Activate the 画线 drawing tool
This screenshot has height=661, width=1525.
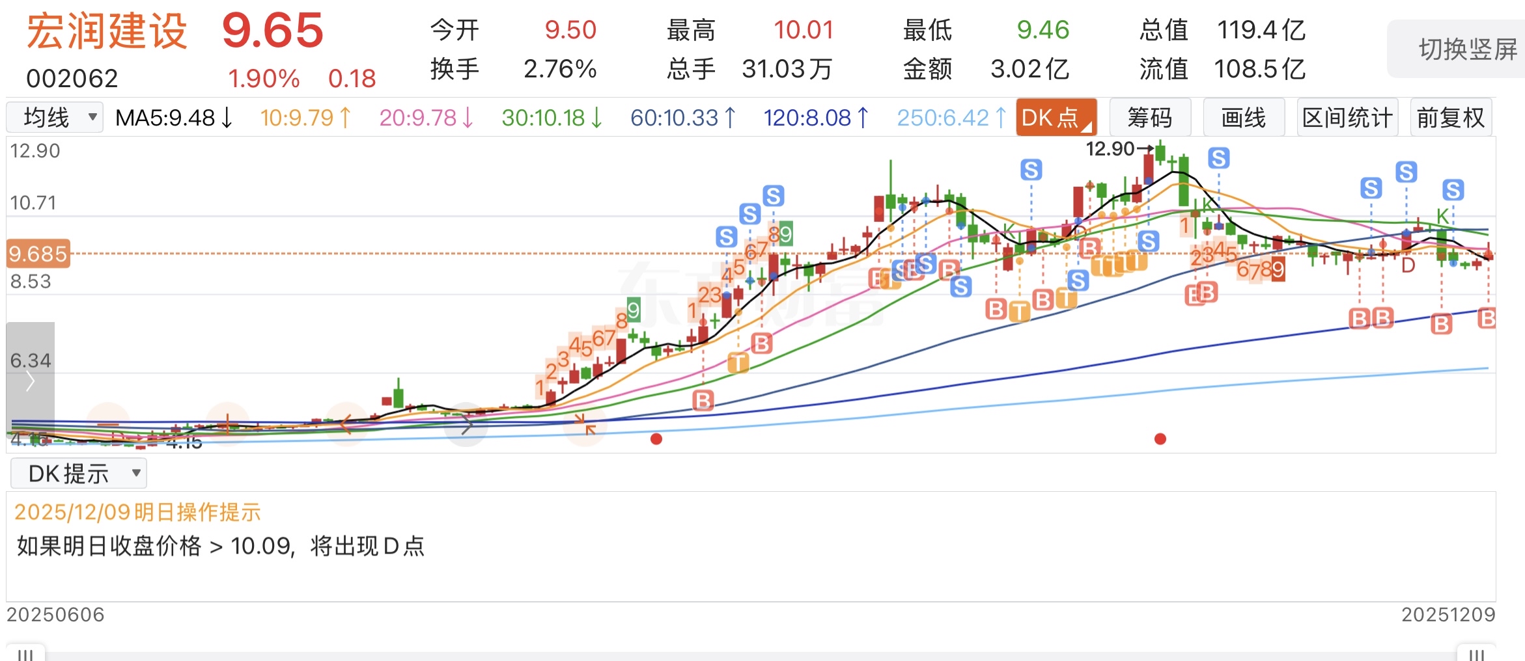1244,118
